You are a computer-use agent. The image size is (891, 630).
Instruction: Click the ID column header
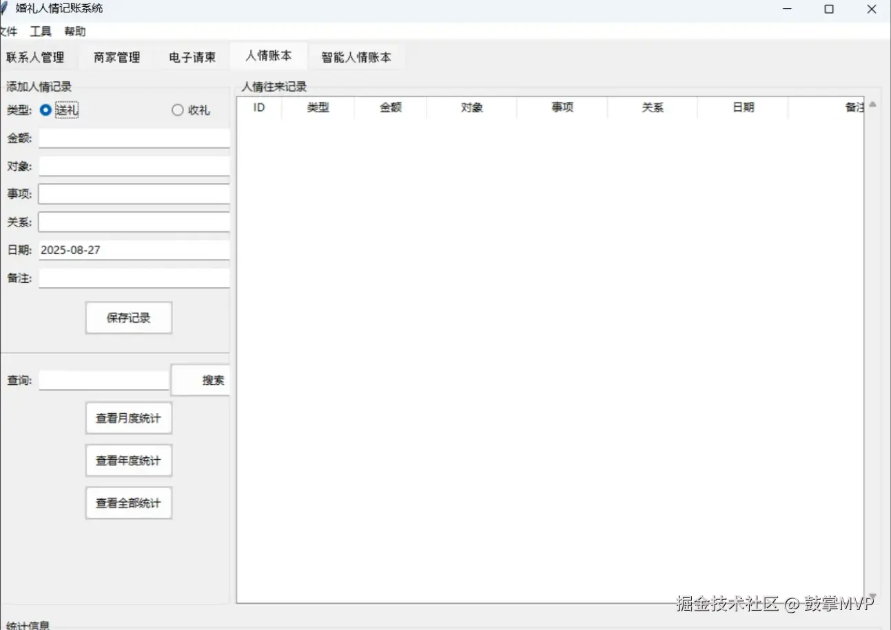[x=258, y=107]
